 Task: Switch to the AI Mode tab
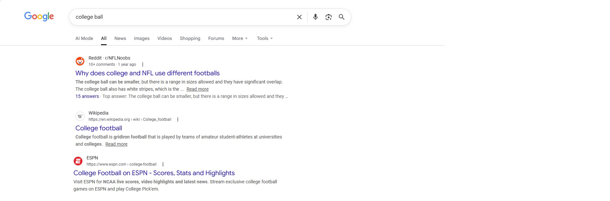[x=84, y=38]
